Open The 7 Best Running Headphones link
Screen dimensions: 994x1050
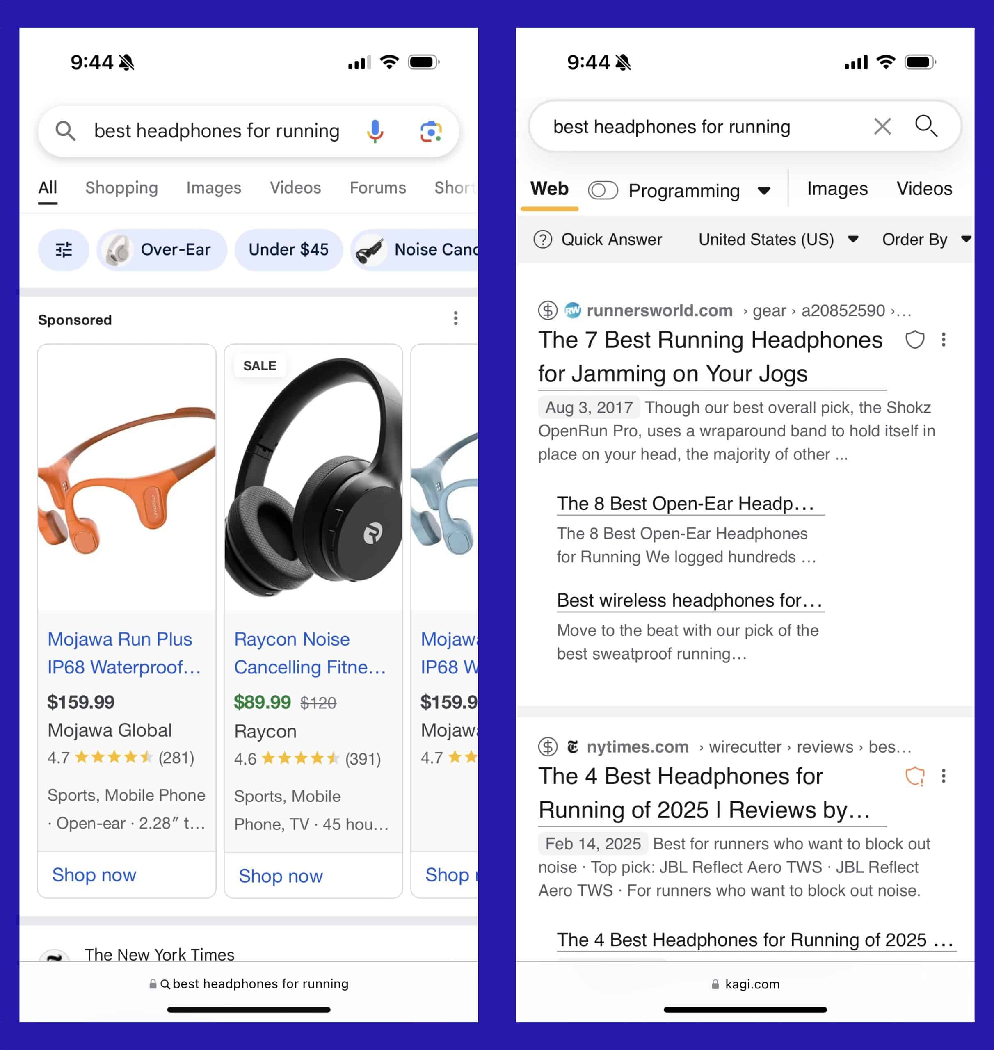(710, 356)
